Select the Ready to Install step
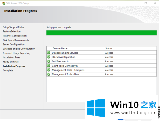The image size is (160, 121). click(11, 62)
